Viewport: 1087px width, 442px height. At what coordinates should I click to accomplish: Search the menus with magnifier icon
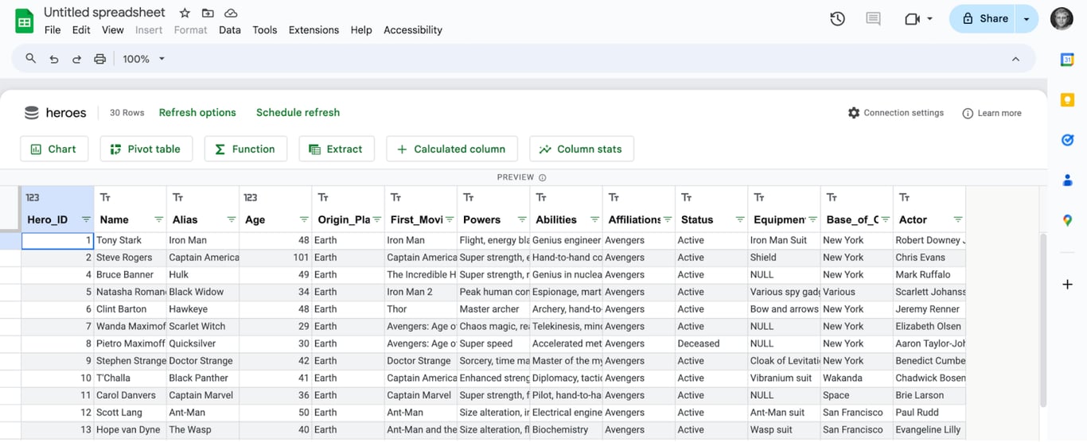(x=31, y=59)
